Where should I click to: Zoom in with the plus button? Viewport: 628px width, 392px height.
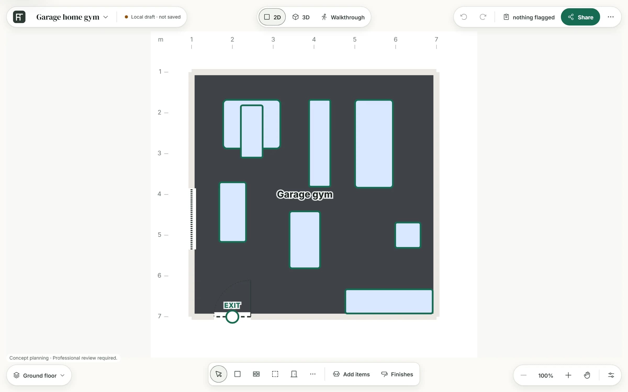(568, 375)
